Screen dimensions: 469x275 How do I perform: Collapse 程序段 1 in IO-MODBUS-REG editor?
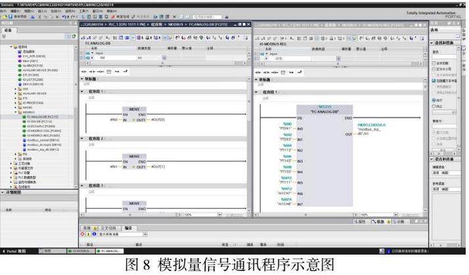click(x=257, y=92)
